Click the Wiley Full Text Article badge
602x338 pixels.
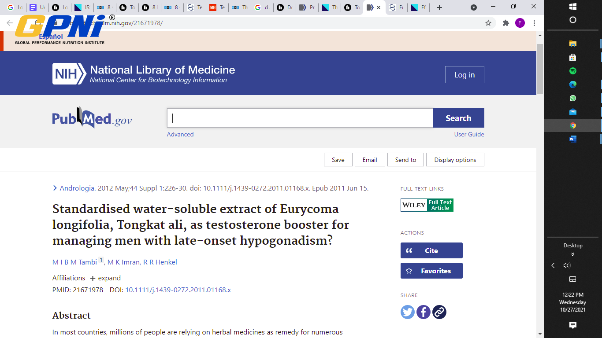(x=427, y=205)
